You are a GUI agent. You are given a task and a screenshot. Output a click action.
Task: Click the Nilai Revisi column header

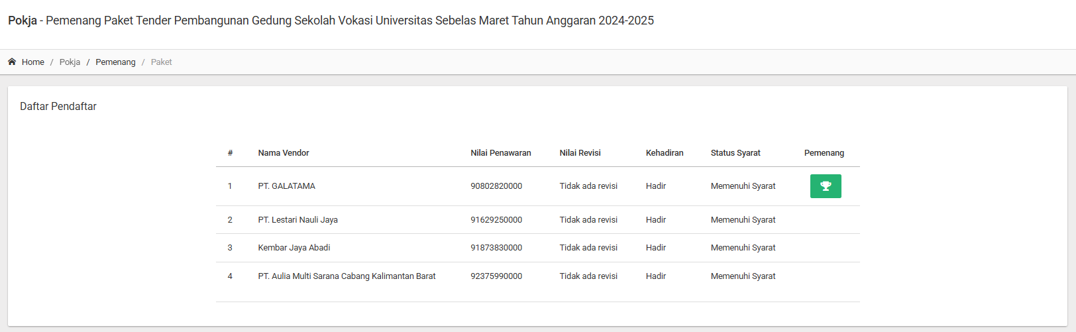(x=580, y=153)
